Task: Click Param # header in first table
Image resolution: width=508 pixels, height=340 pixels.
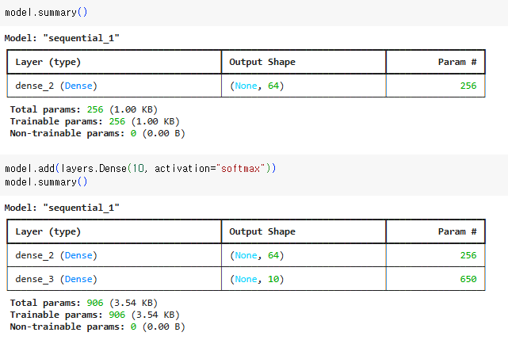Action: tap(457, 62)
